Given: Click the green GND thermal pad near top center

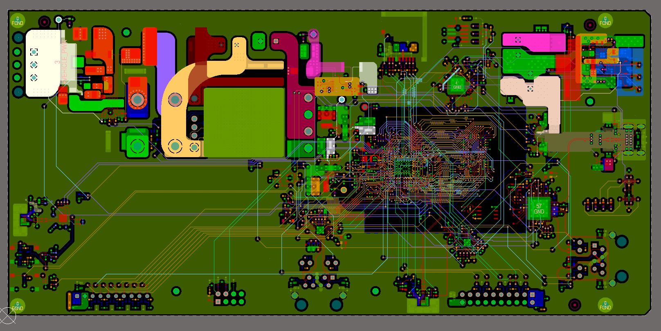Looking at the screenshot, I should tap(457, 85).
